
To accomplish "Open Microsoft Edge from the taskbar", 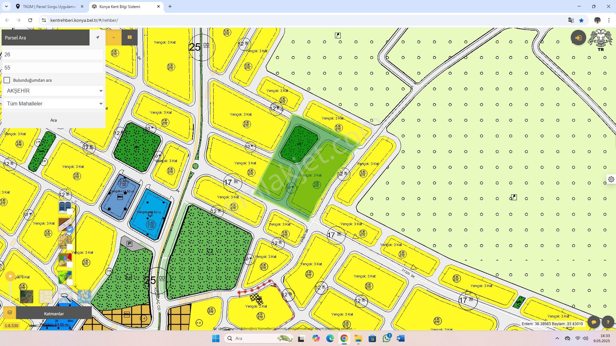I will (330, 338).
